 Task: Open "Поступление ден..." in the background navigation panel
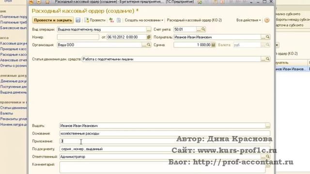tap(13, 87)
